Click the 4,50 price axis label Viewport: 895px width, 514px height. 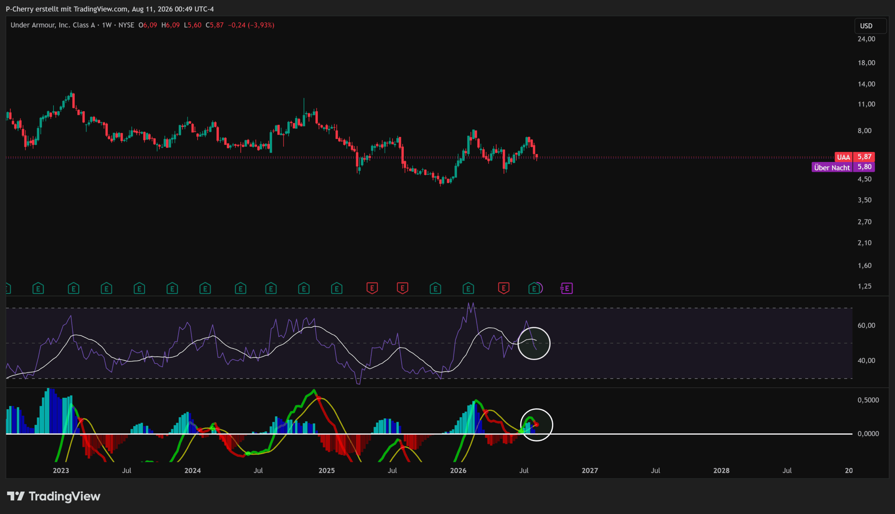(x=865, y=179)
